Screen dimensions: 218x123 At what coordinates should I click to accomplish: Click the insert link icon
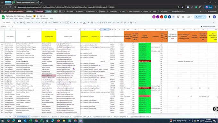[x=118, y=22]
